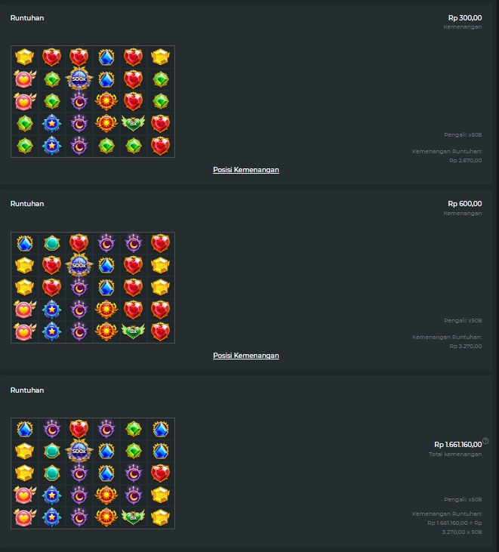The image size is (499, 552).
Task: Click top-left blue gem in second grid
Action: (25, 243)
